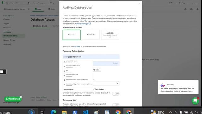
Task: Open the Intercom chat bubble icon
Action: pos(195,101)
